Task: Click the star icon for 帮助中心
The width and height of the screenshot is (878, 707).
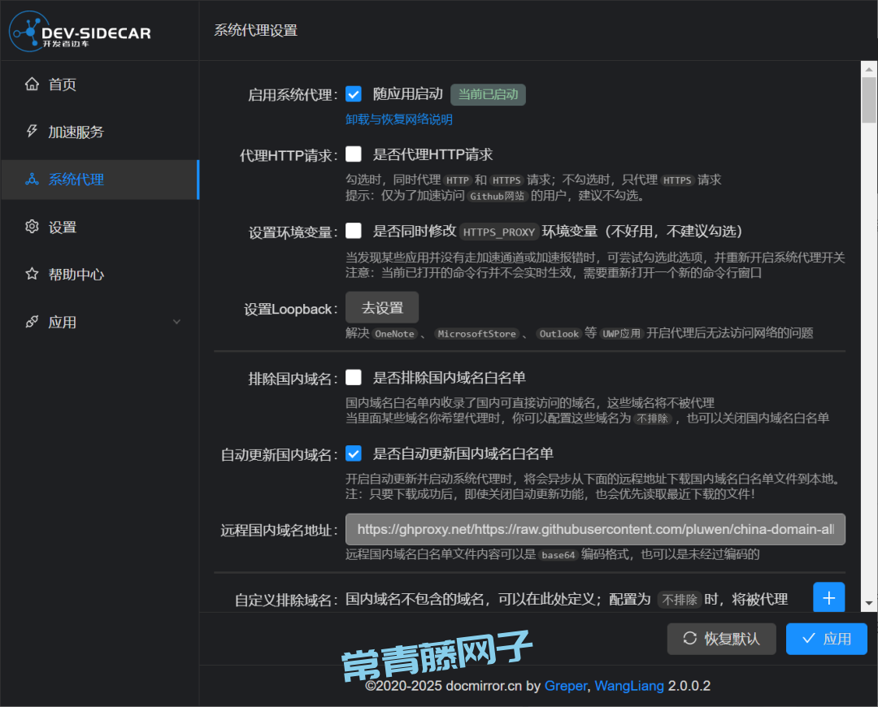Action: tap(32, 275)
